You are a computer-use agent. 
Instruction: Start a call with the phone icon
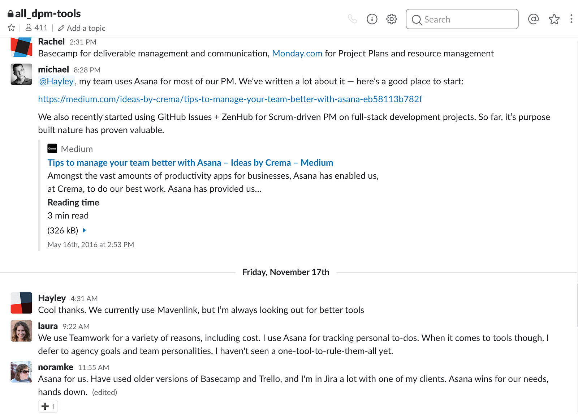point(353,19)
